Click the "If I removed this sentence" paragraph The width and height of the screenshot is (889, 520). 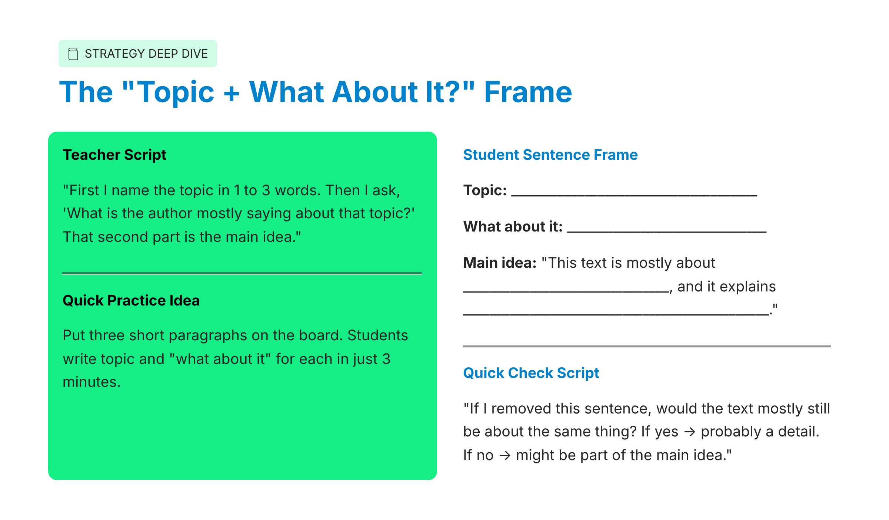[x=646, y=432]
